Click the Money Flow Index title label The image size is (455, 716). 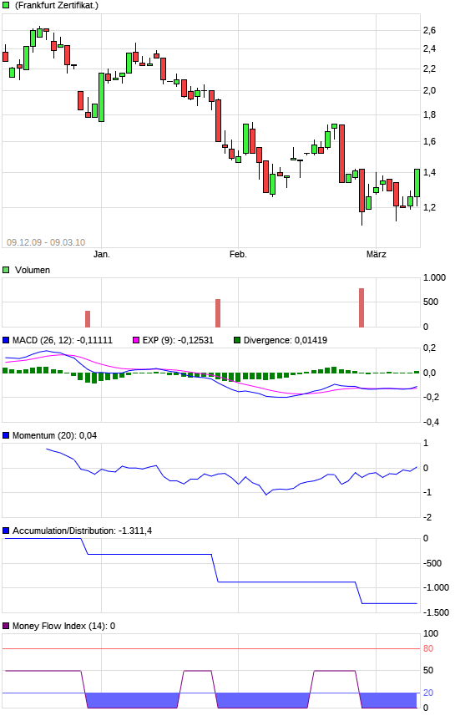click(x=63, y=626)
